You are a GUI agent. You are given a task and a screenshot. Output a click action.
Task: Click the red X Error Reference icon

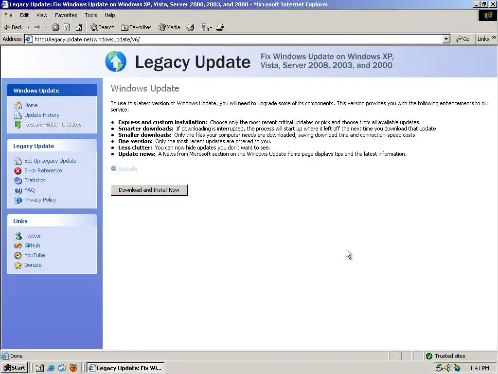(x=18, y=171)
